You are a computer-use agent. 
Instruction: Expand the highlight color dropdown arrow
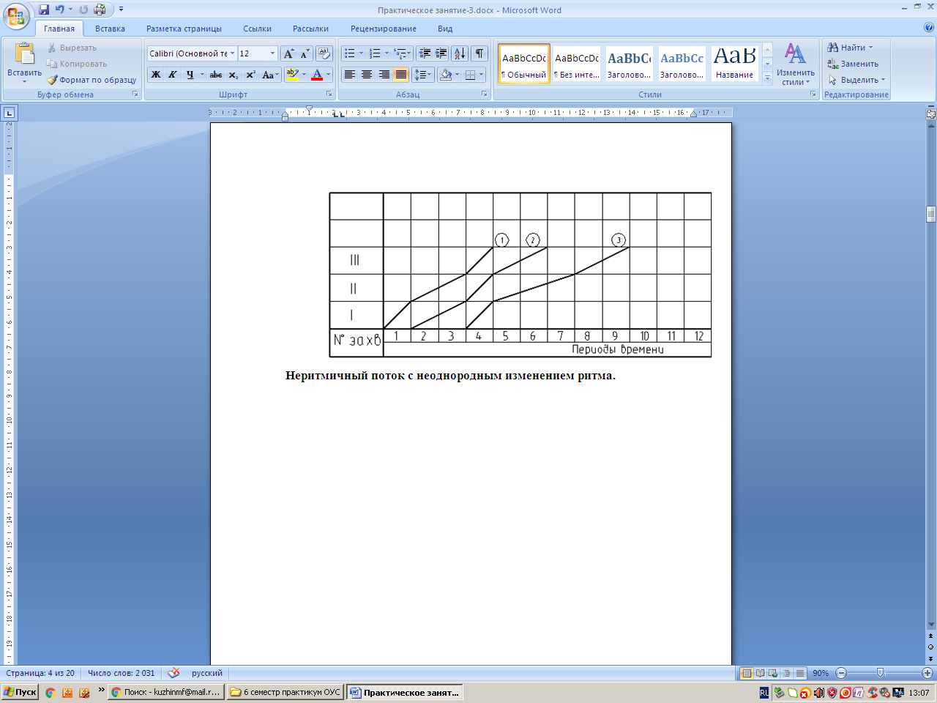tap(304, 75)
